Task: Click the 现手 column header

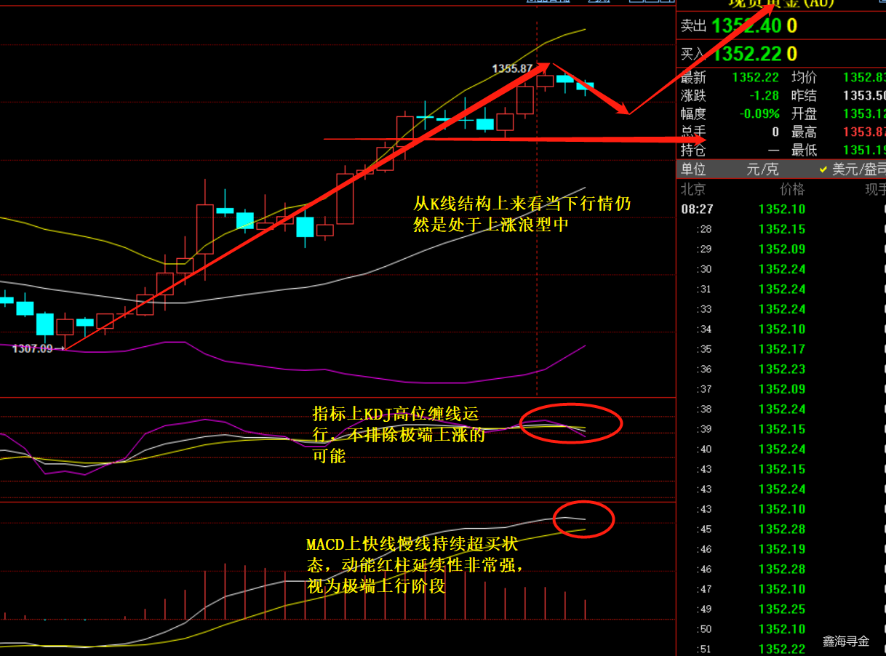Action: (875, 189)
